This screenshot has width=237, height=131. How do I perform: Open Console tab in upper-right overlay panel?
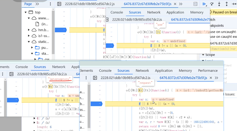click(x=117, y=12)
